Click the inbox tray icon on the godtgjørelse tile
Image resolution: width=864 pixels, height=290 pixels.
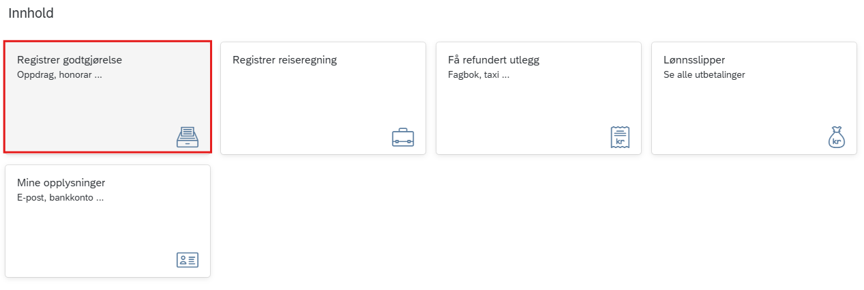pos(188,137)
